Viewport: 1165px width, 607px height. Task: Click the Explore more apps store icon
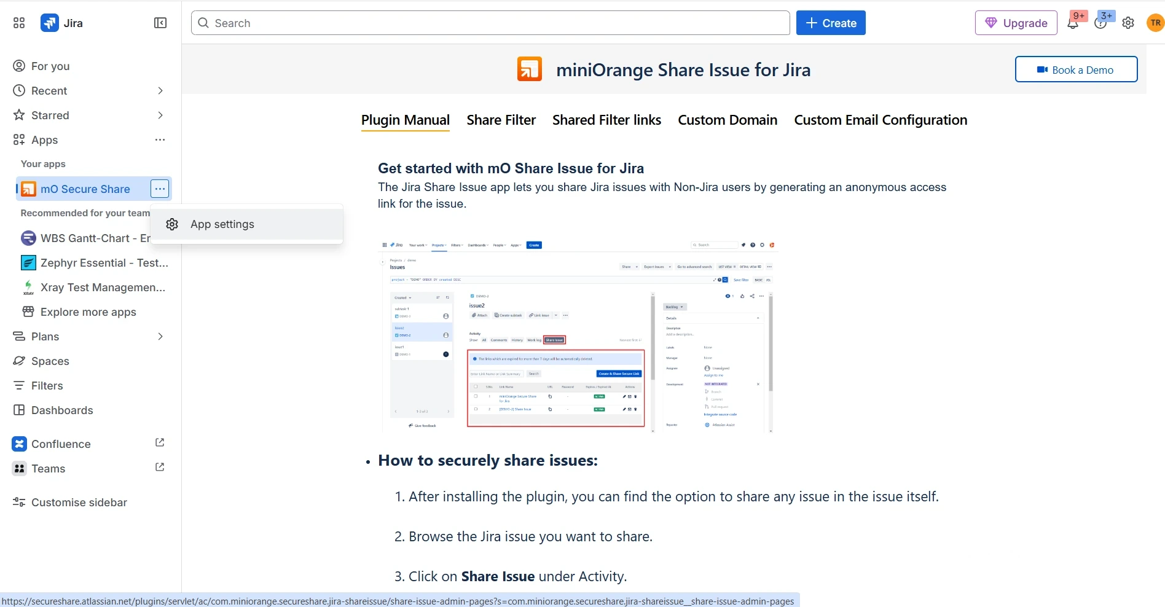click(x=28, y=311)
